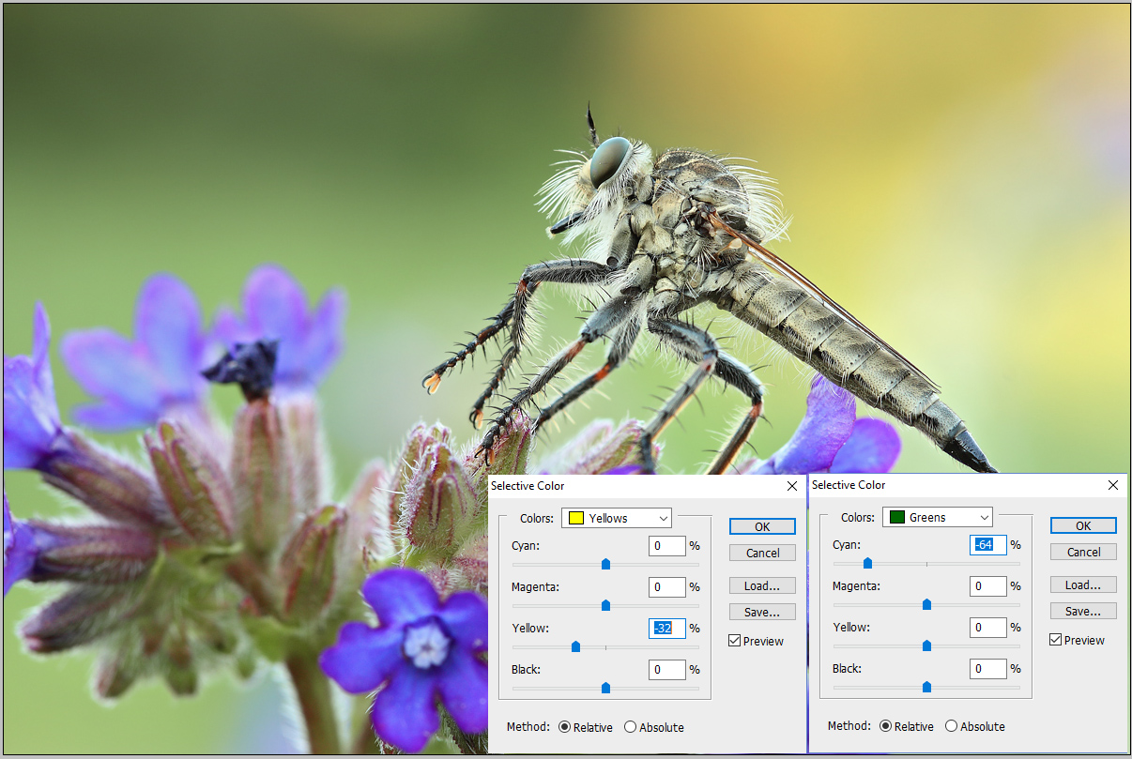The image size is (1132, 759).
Task: Click the Yellow slider handle at -32
Action: (575, 646)
